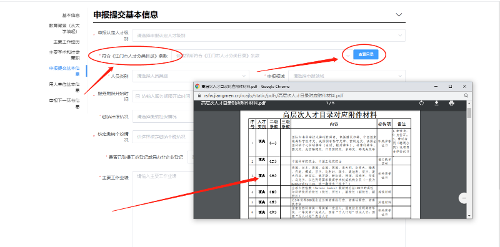Viewport: 500px width, 247px height.
Task: Go to 教育背景（从大学填起） section
Action: pos(64,28)
